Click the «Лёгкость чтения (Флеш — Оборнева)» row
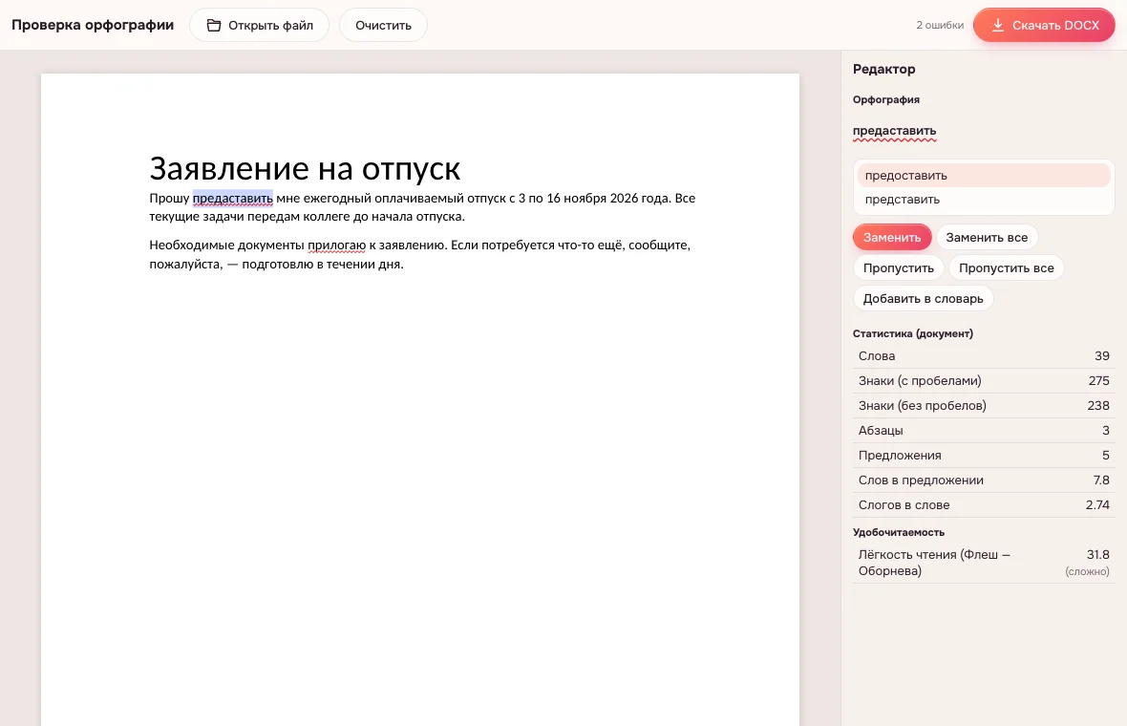 click(983, 563)
